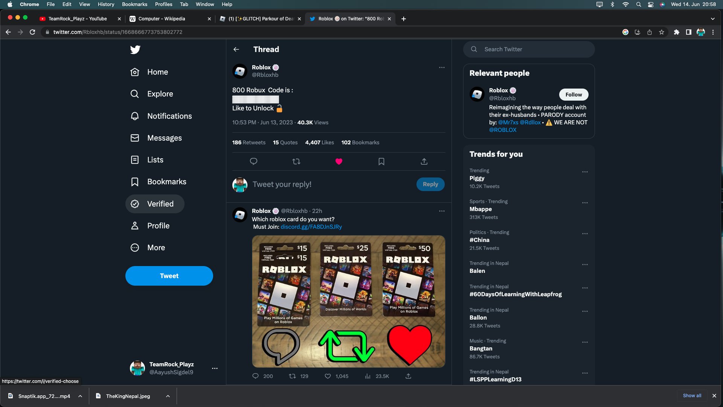This screenshot has width=723, height=407.
Task: Click Show all downloads
Action: [692, 396]
